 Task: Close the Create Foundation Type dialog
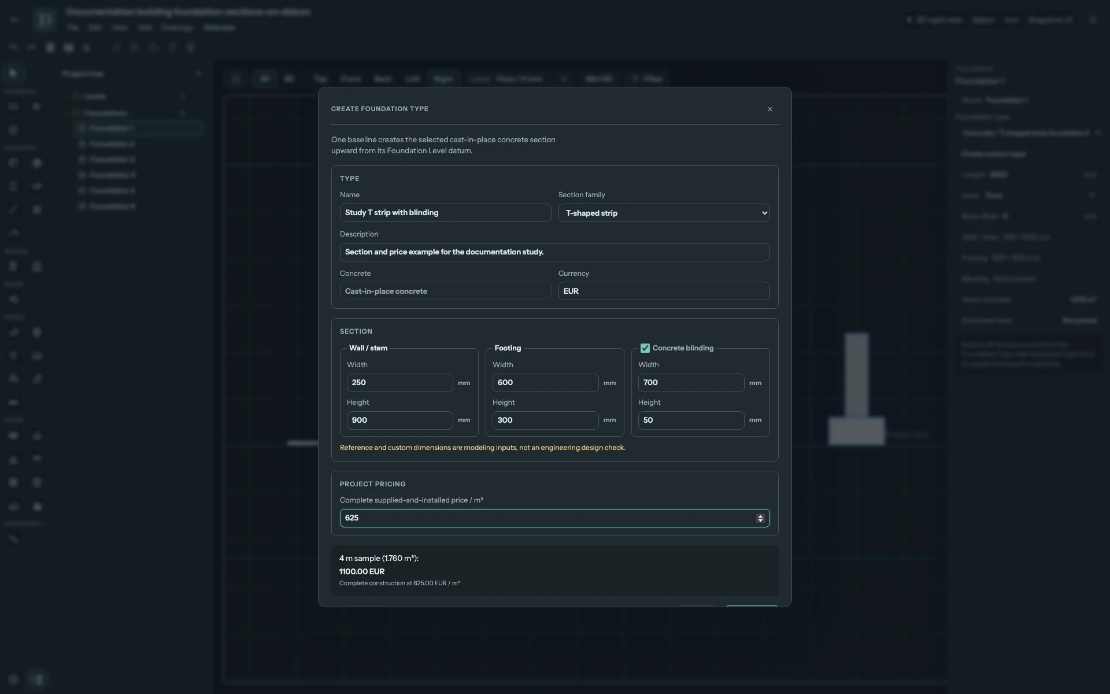(769, 109)
